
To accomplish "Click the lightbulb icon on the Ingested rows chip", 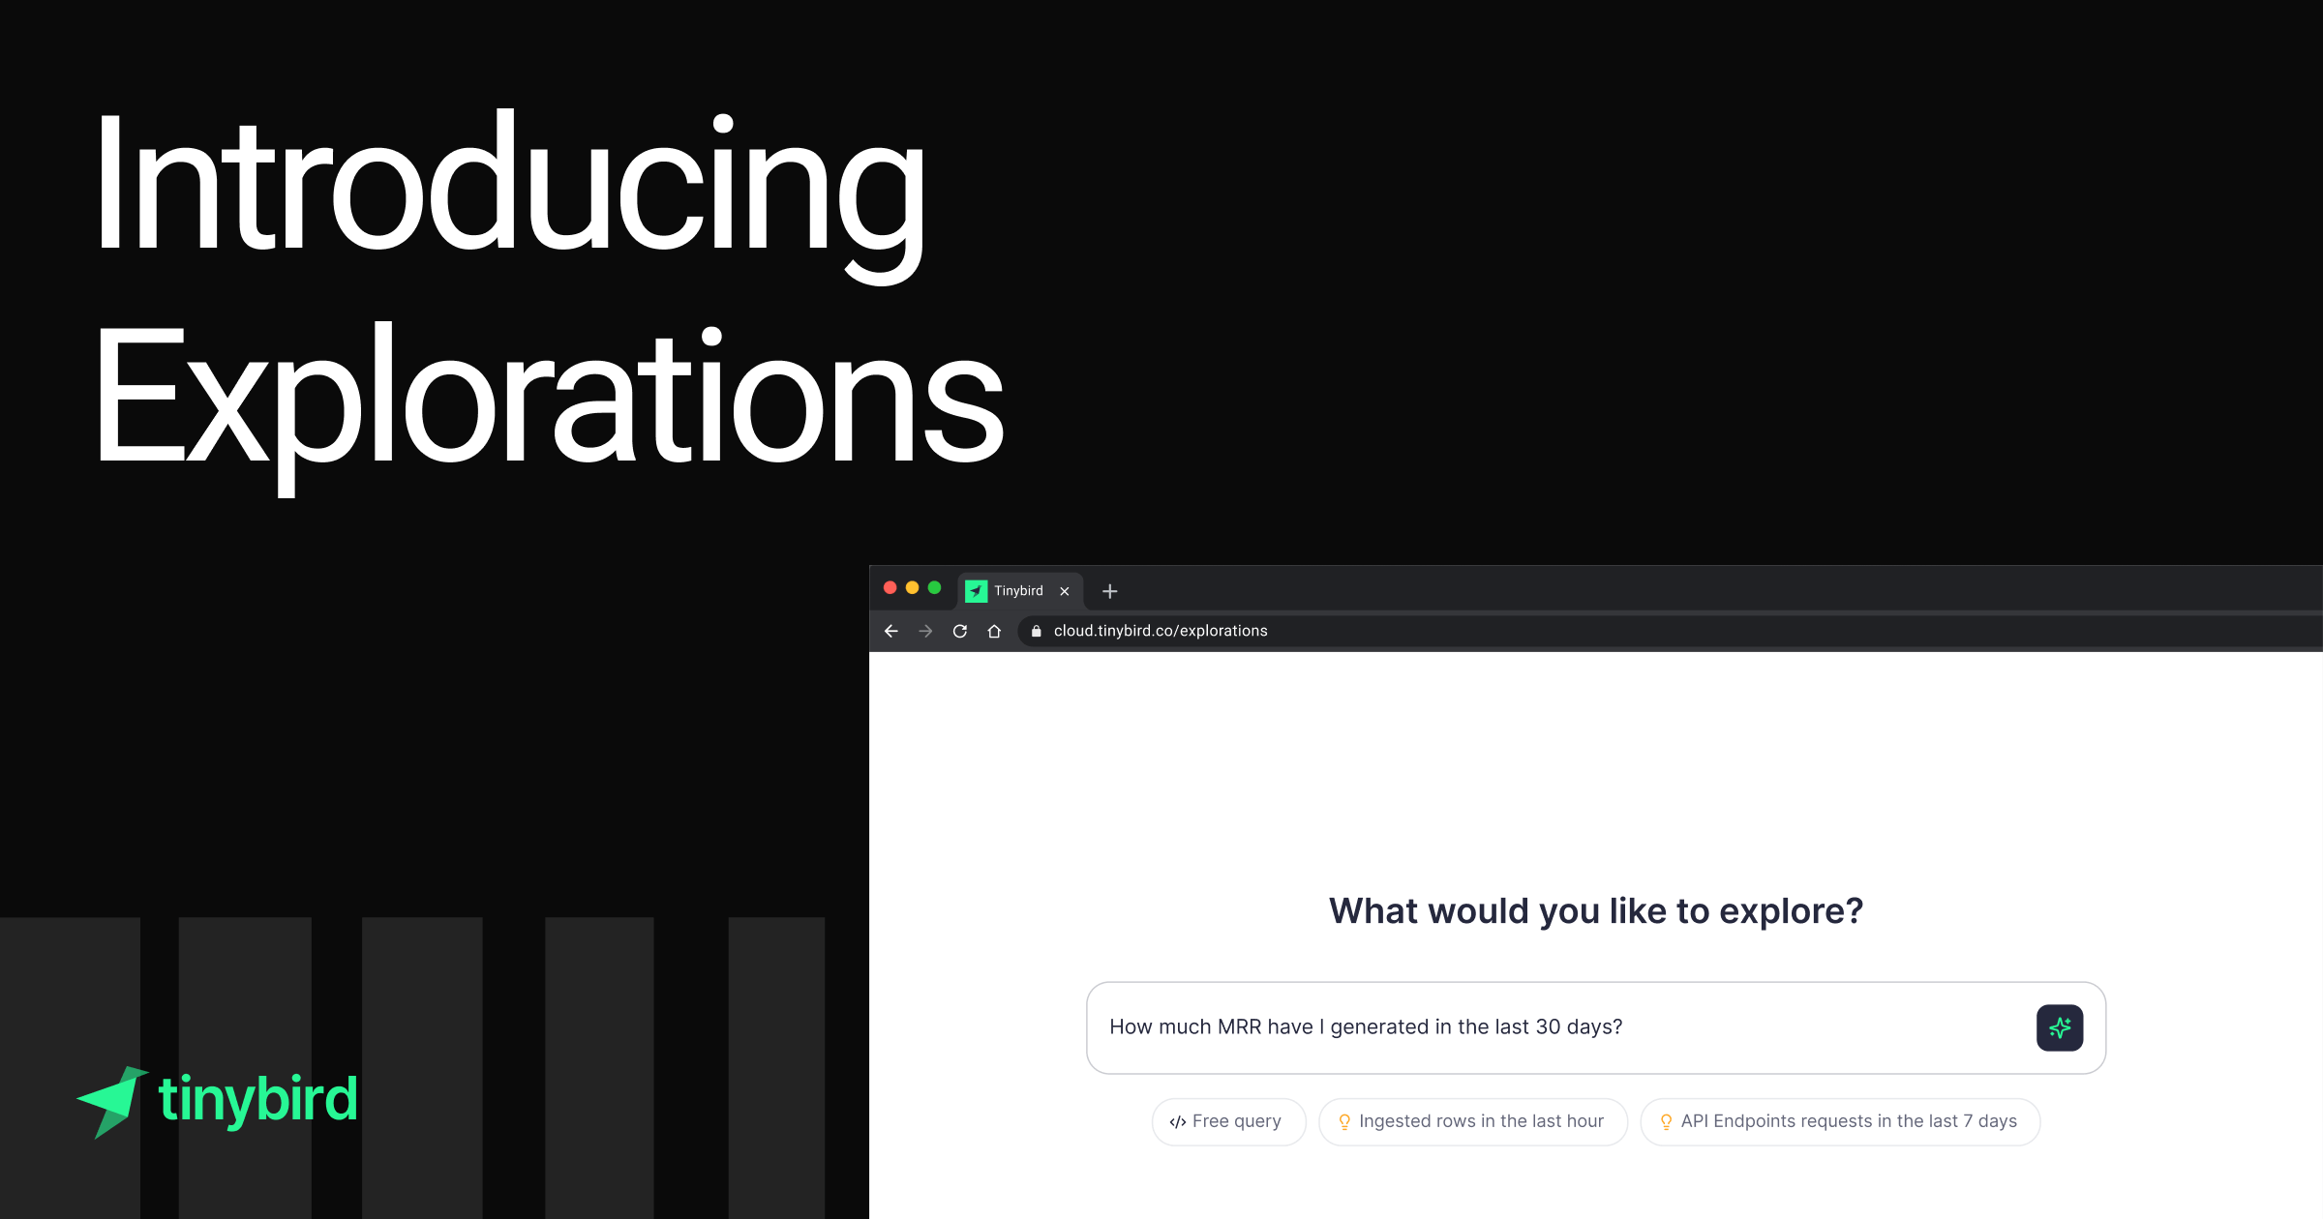I will coord(1346,1121).
